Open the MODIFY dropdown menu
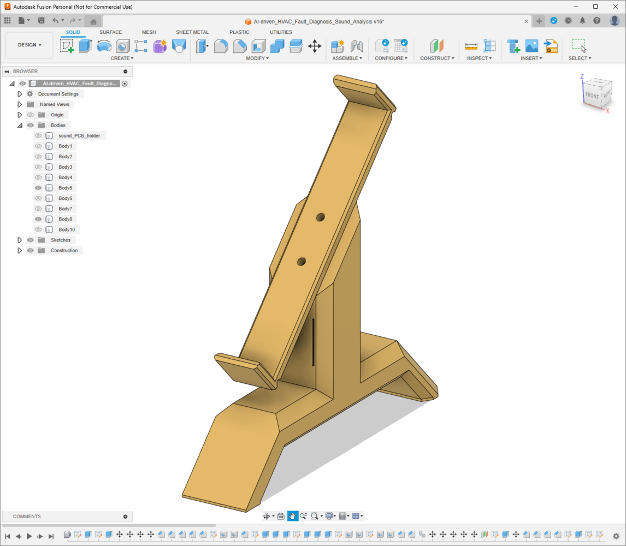 tap(257, 58)
